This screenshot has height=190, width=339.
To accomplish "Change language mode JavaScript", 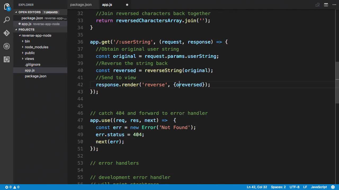I will [x=319, y=187].
